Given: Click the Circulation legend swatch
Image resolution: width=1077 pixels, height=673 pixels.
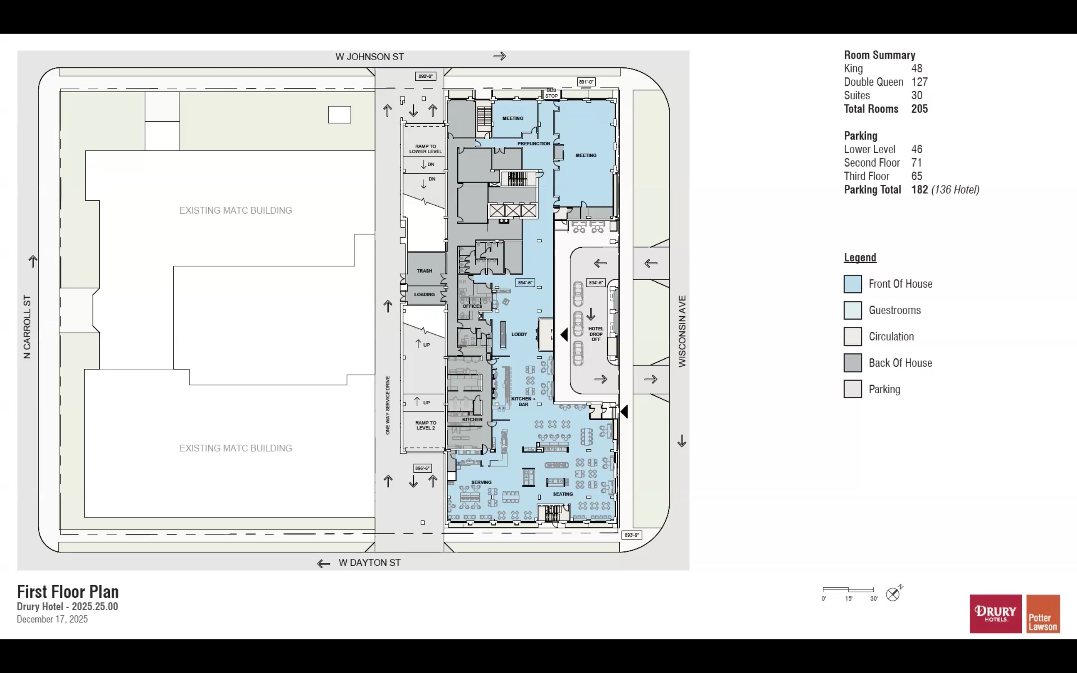Looking at the screenshot, I should tap(852, 336).
